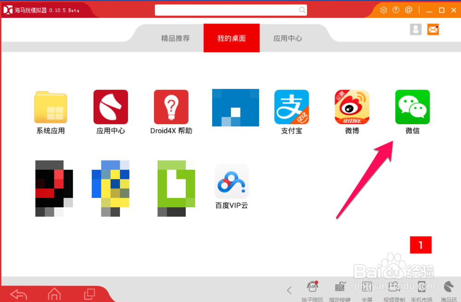Open the help question mark icon
461x302 pixels.
[396, 10]
